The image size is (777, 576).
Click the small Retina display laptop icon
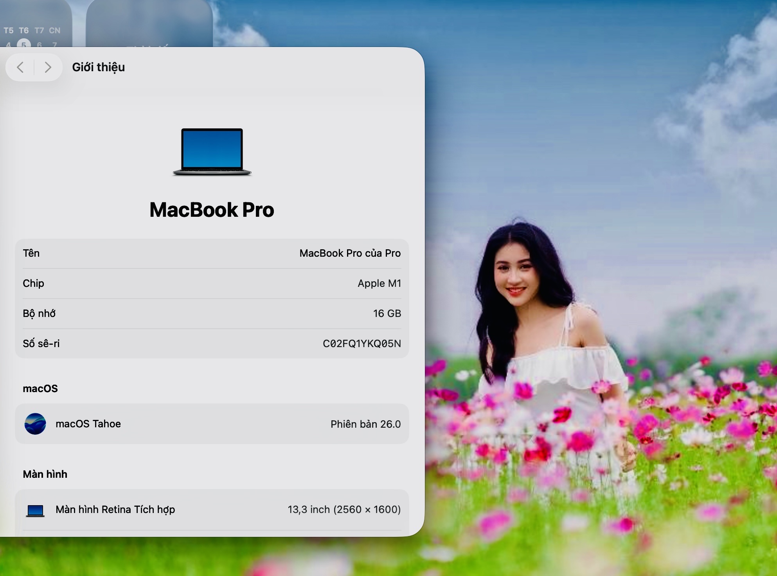35,510
